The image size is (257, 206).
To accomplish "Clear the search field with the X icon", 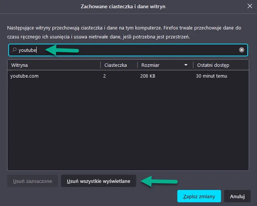I will tap(241, 50).
